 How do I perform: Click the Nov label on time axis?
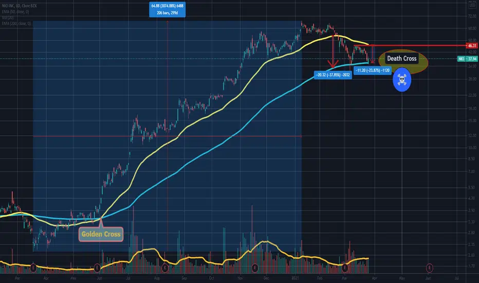coord(240,278)
